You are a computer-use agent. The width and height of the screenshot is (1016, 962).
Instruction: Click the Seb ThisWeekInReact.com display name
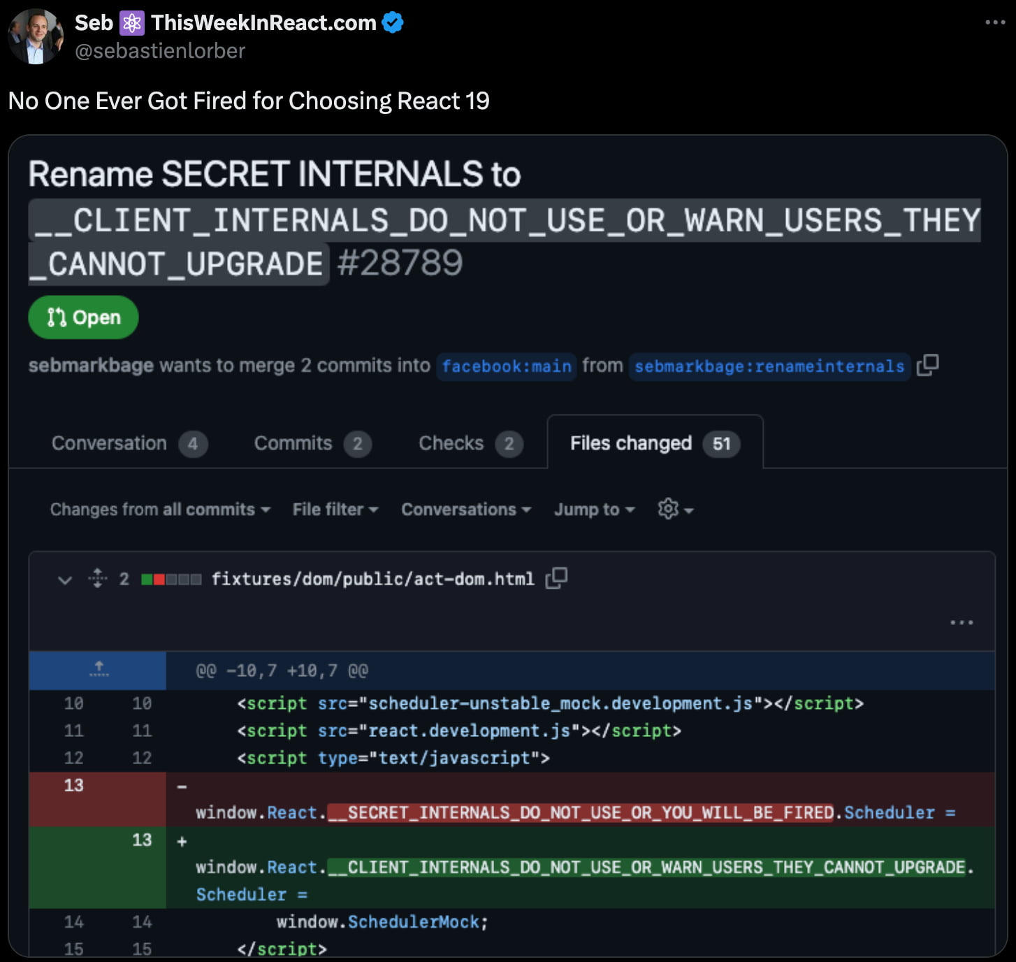(x=226, y=22)
